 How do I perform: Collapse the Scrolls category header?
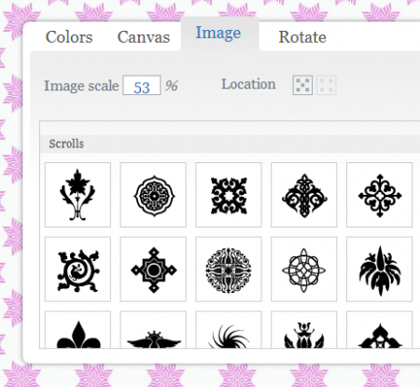231,144
